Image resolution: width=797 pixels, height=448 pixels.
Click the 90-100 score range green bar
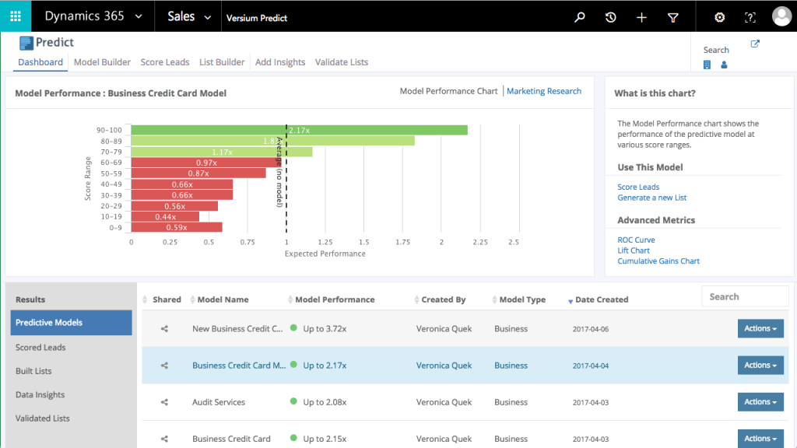299,130
